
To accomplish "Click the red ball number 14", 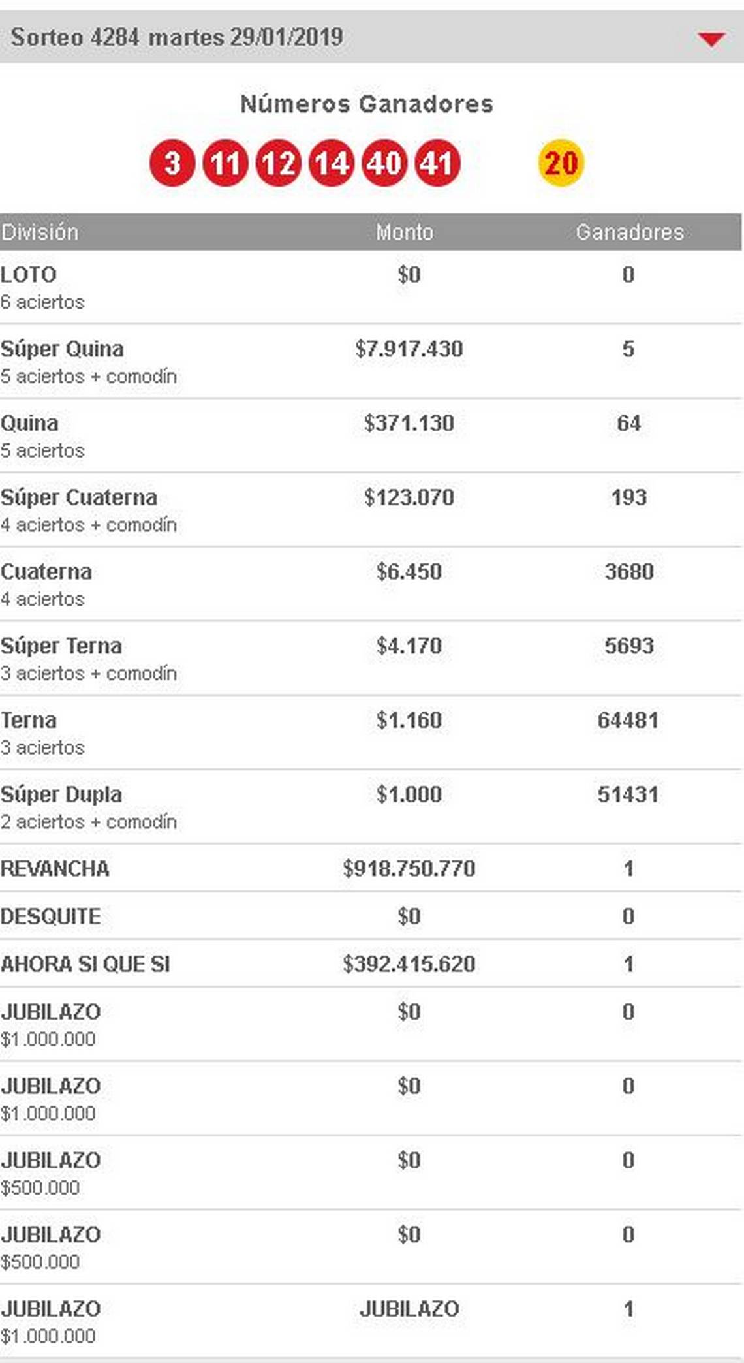I will tap(332, 163).
